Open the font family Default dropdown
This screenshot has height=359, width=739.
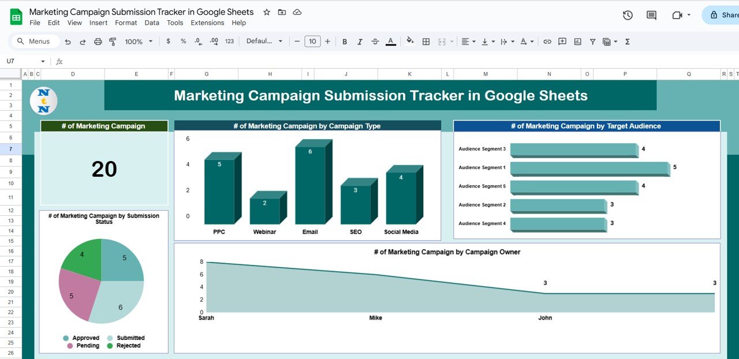click(x=264, y=42)
